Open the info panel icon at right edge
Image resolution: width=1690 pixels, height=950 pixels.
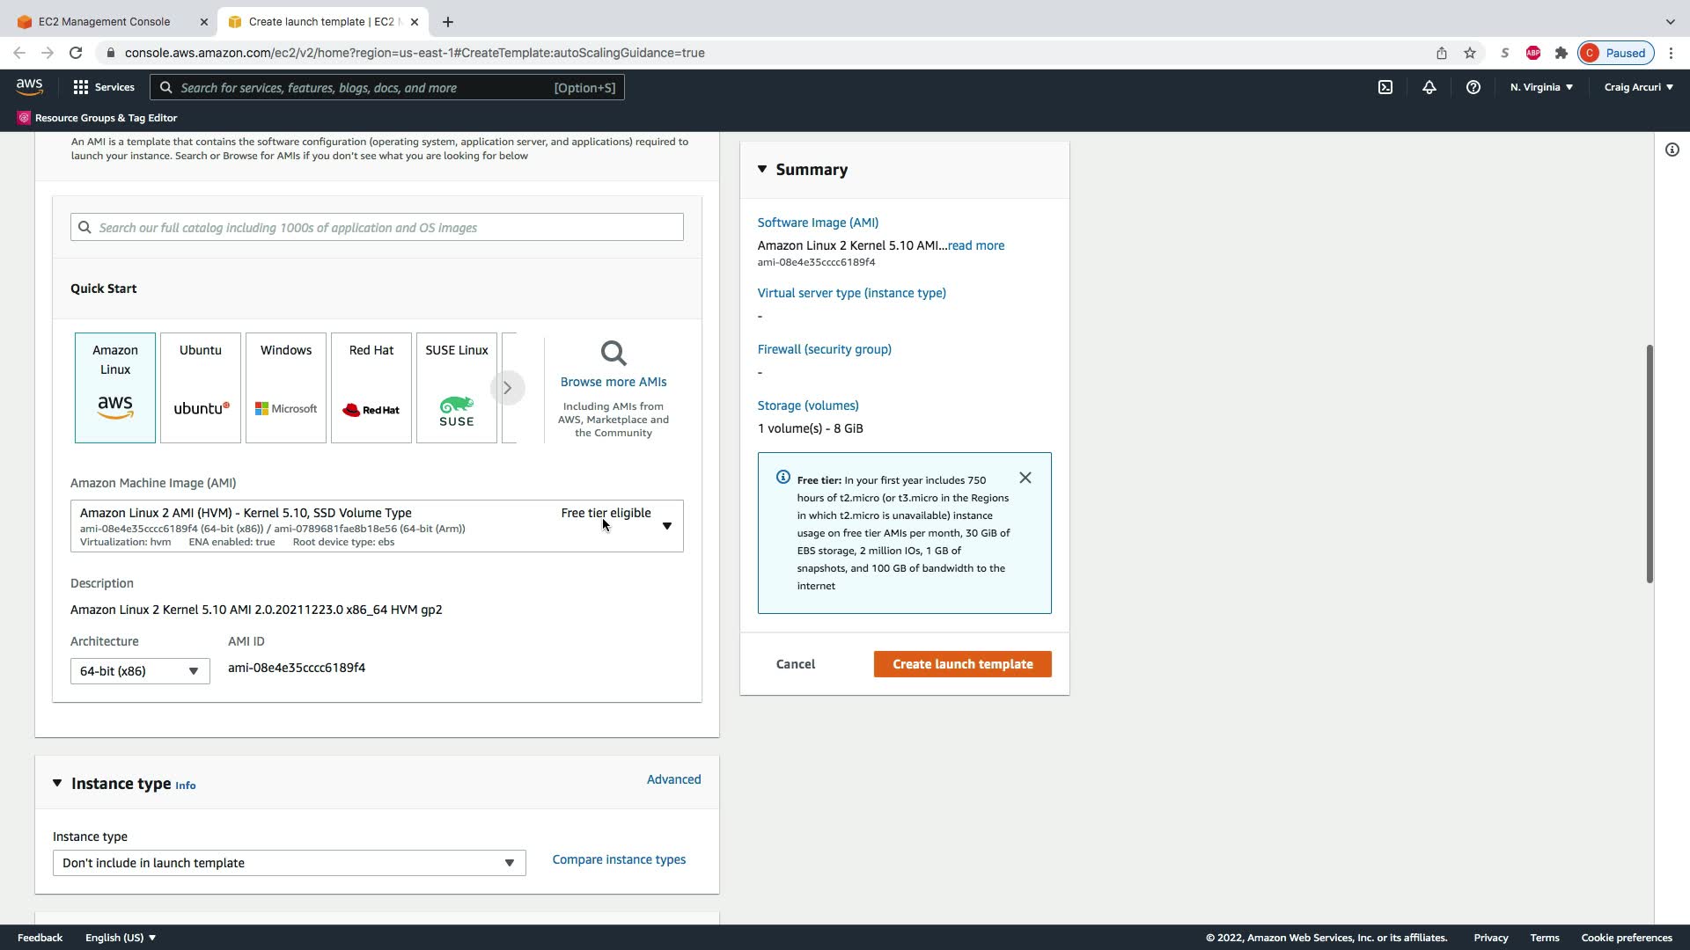point(1672,150)
